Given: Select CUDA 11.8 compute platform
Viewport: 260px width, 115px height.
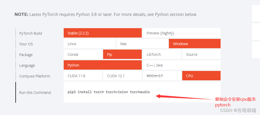Looking at the screenshot, I should click(x=83, y=76).
